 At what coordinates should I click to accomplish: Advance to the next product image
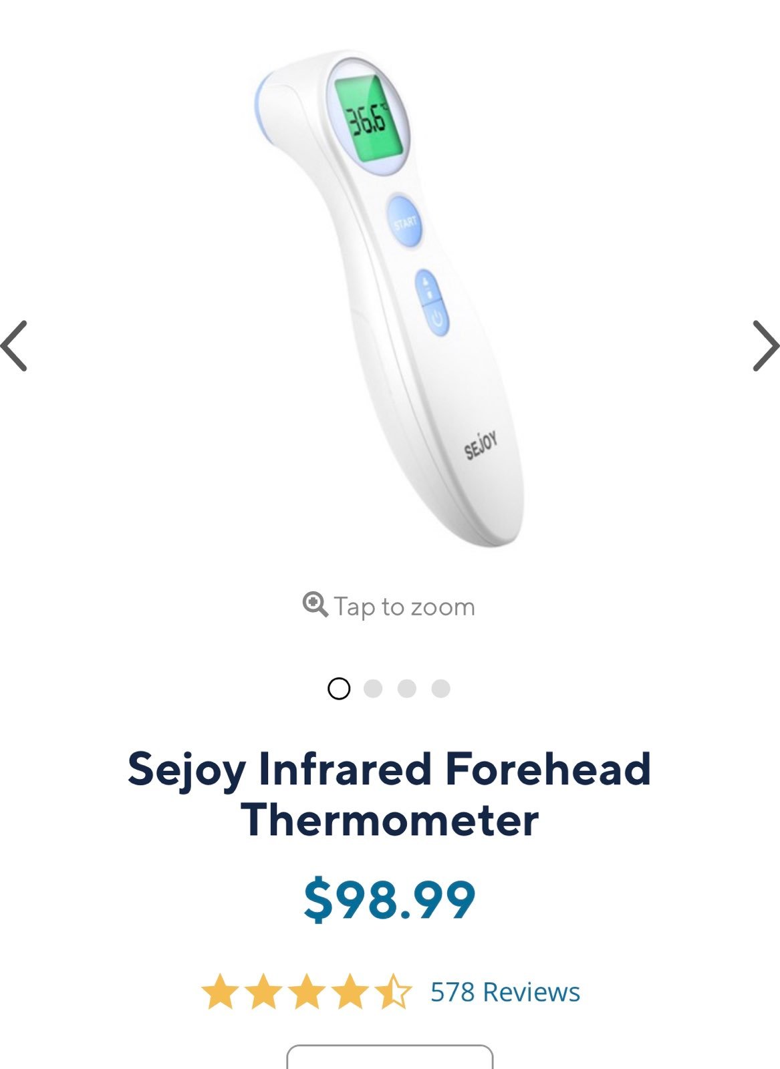pos(765,345)
